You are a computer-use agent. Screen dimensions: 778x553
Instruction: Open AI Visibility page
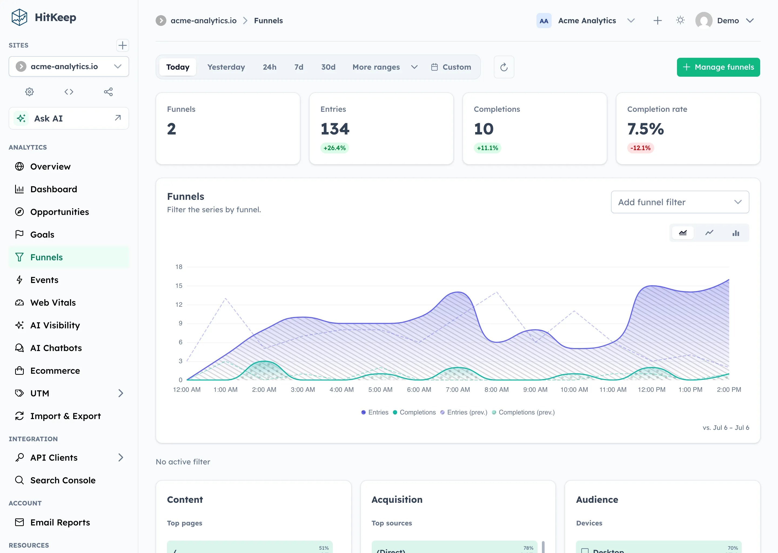click(x=69, y=325)
